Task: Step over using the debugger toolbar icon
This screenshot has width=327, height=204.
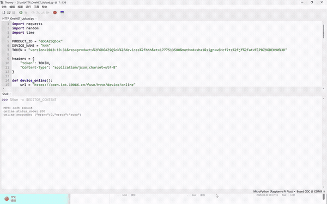Action: (33, 13)
